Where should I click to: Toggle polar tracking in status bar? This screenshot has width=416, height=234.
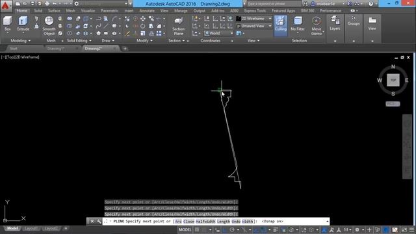pyautogui.click(x=232, y=229)
